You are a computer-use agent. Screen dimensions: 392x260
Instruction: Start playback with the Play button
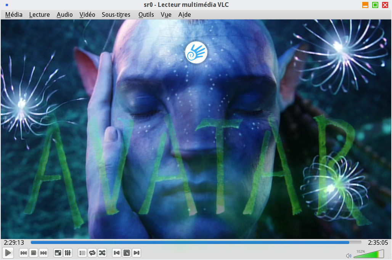8,253
